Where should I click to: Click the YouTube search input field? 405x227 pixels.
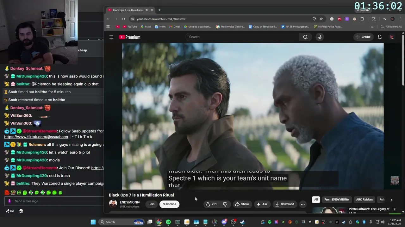(242, 37)
